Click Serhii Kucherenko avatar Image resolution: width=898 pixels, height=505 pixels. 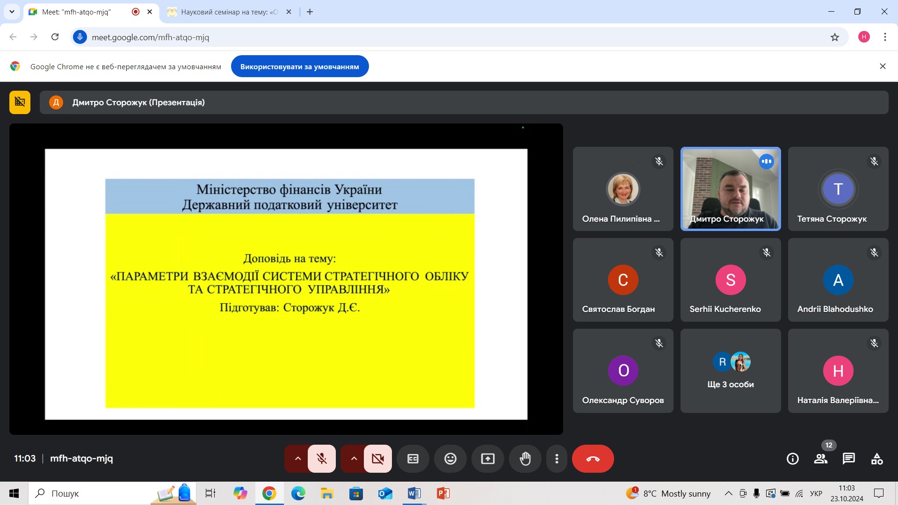731,280
